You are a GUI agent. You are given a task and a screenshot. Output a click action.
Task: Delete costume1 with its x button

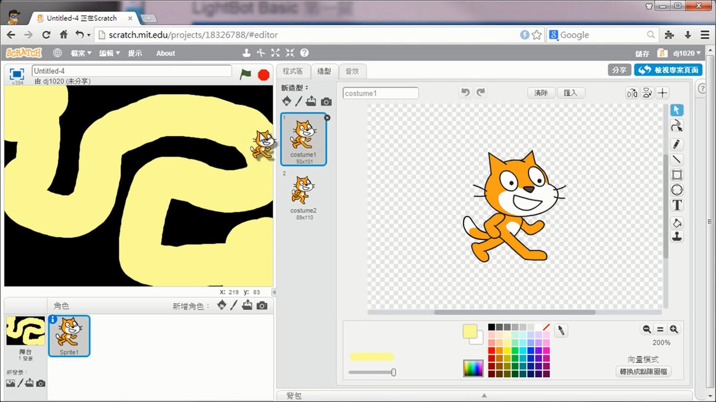327,118
